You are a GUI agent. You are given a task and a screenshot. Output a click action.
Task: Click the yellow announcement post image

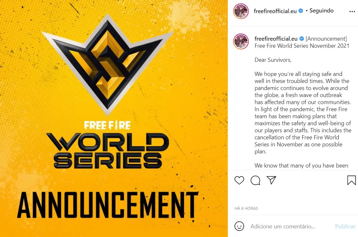[x=114, y=118]
